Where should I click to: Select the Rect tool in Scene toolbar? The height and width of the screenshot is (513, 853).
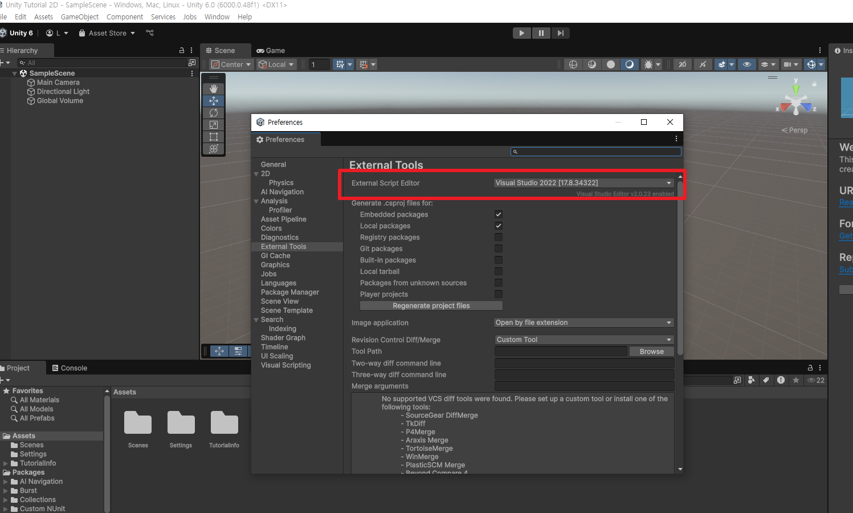(x=214, y=137)
